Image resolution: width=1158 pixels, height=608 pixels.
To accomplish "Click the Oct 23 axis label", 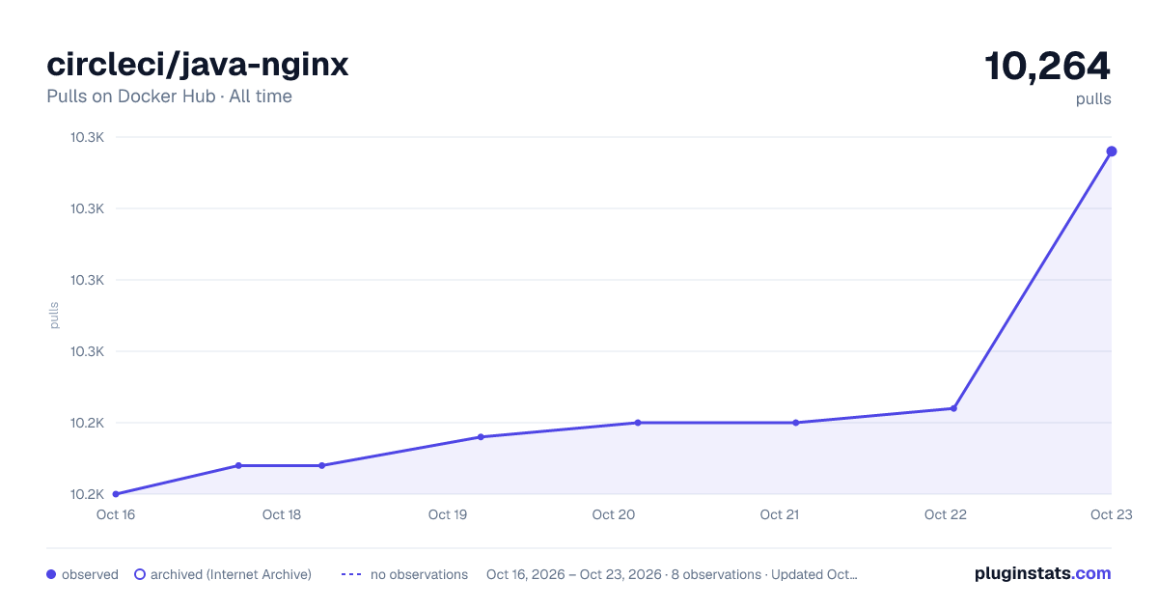I will [x=1111, y=514].
